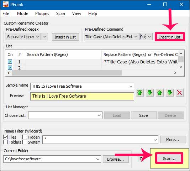Open the Help menu
Image resolution: width=190 pixels, height=171 pixels.
tap(93, 14)
